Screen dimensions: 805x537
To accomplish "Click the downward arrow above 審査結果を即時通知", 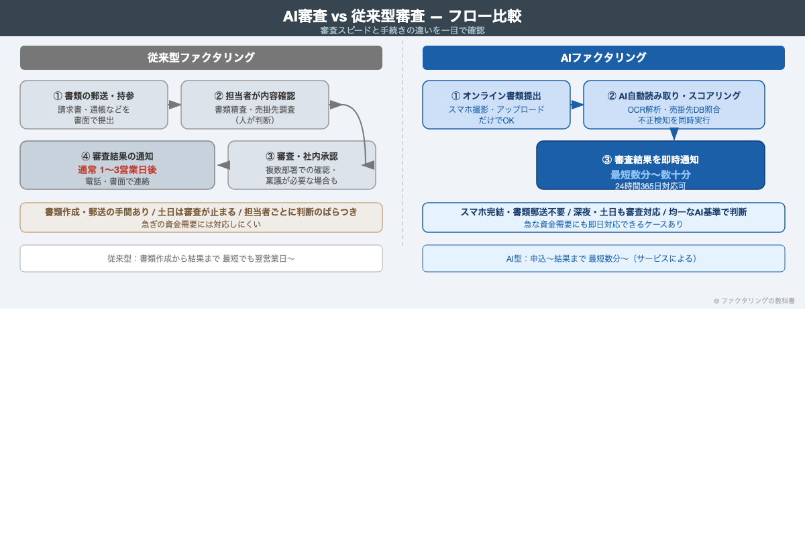I will tap(674, 134).
